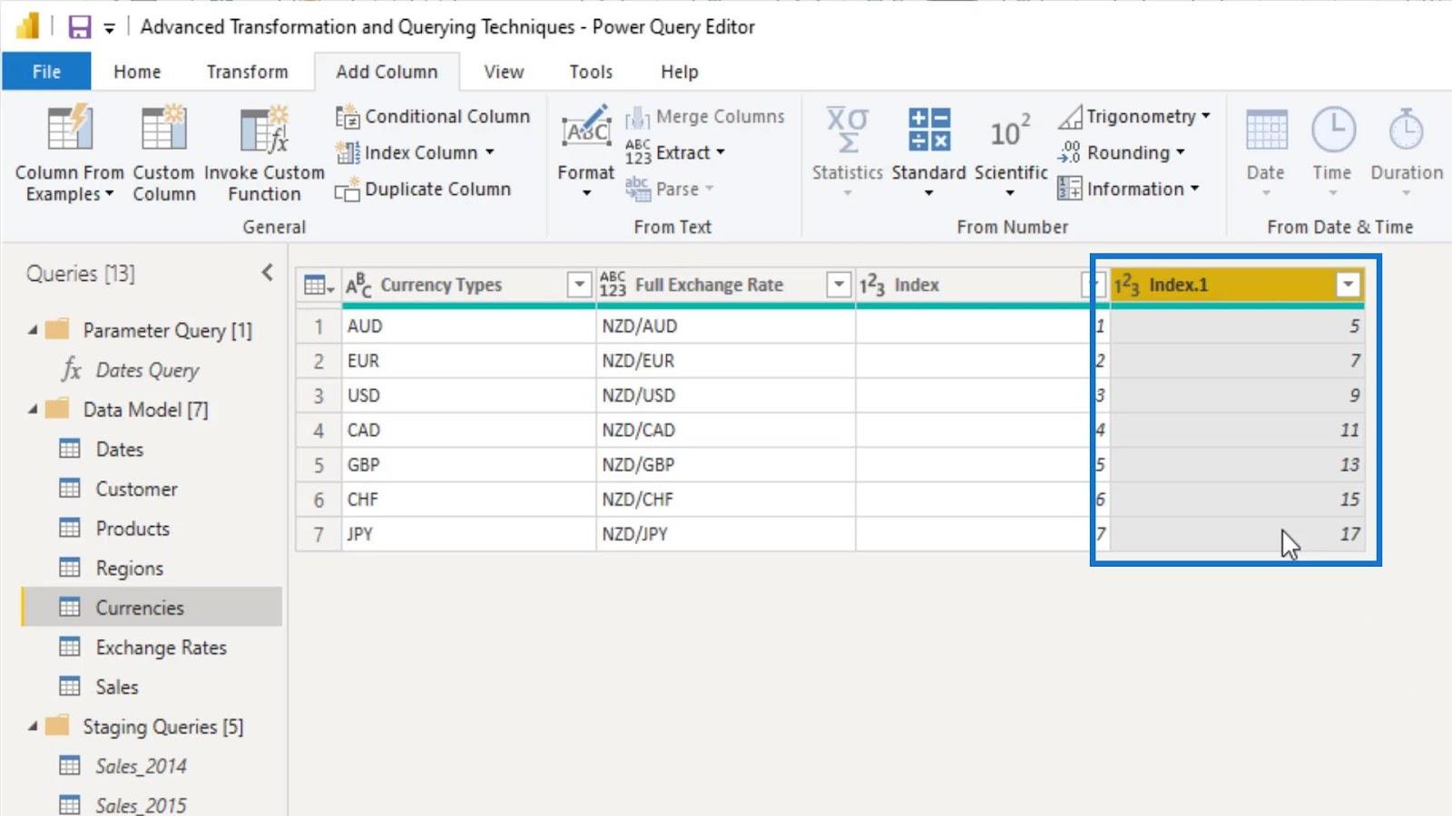Open the Format text tool
This screenshot has height=816, width=1452.
coord(586,151)
